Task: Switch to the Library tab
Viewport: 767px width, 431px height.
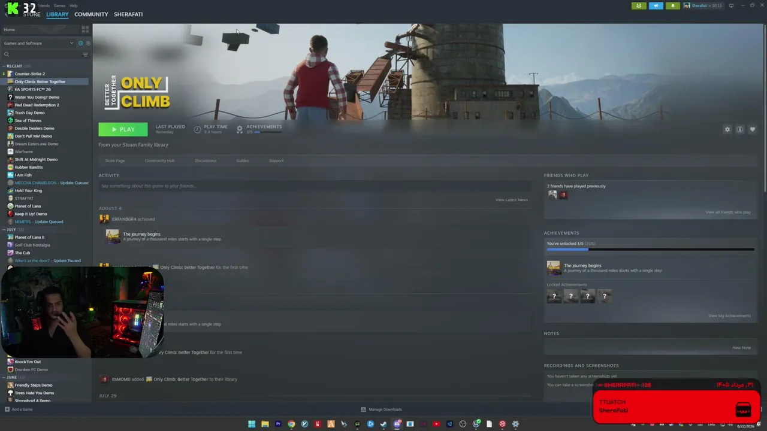Action: 58,14
